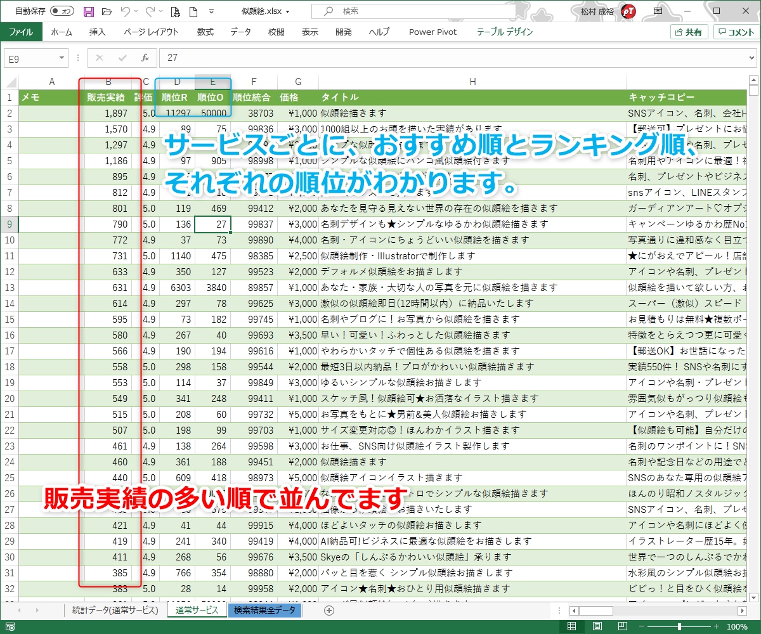Click the next sheet navigation arrow
Image resolution: width=761 pixels, height=634 pixels.
click(37, 610)
